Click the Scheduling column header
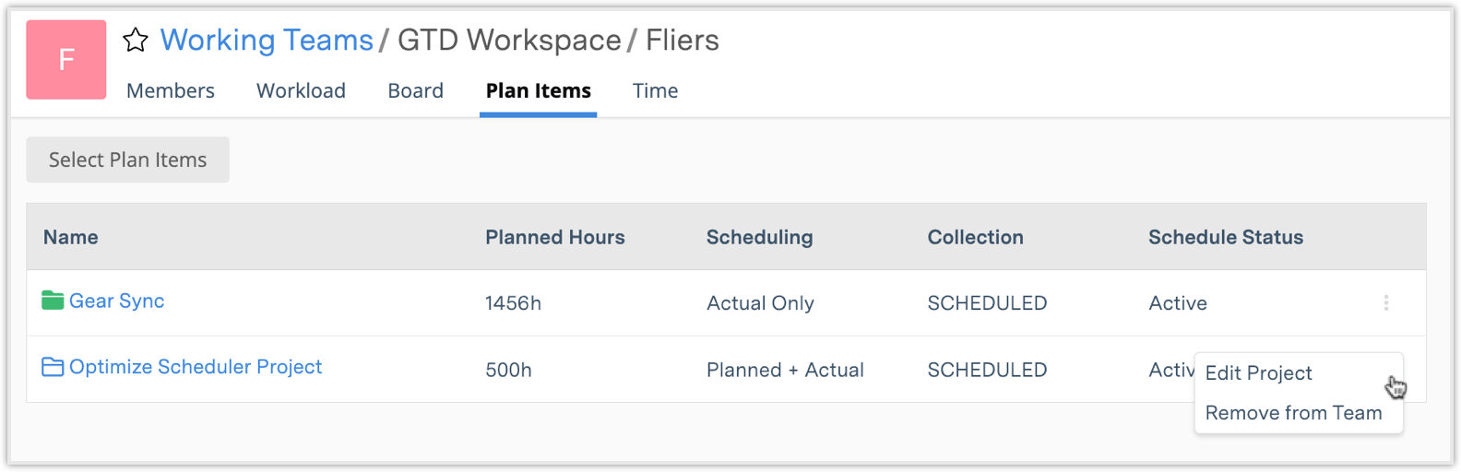1461x472 pixels. pos(759,238)
